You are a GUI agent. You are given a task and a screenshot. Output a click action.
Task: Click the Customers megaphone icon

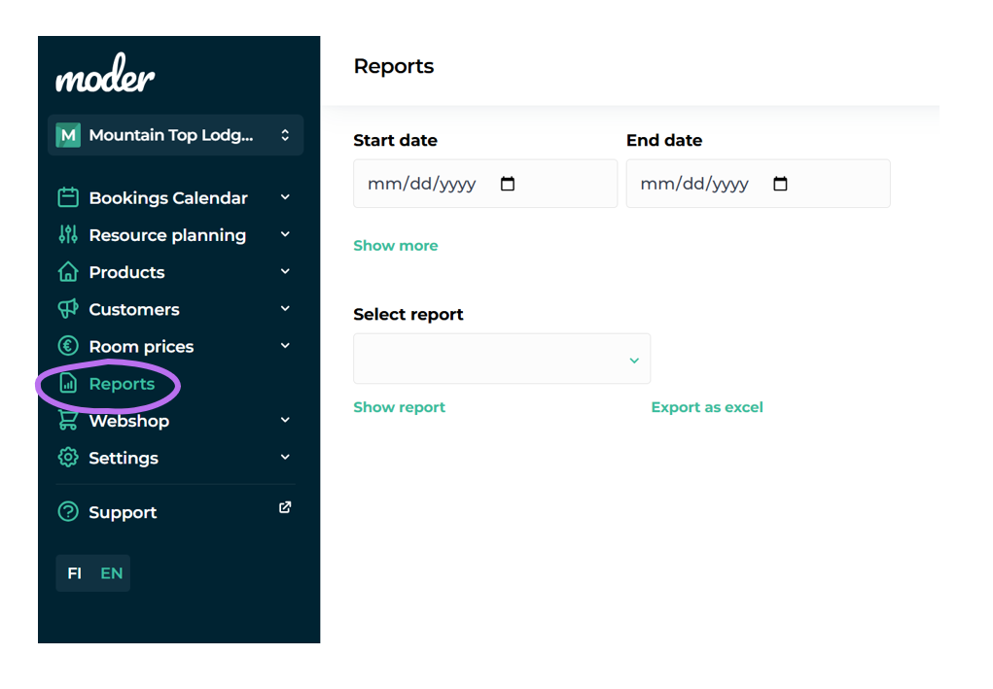[x=68, y=309]
